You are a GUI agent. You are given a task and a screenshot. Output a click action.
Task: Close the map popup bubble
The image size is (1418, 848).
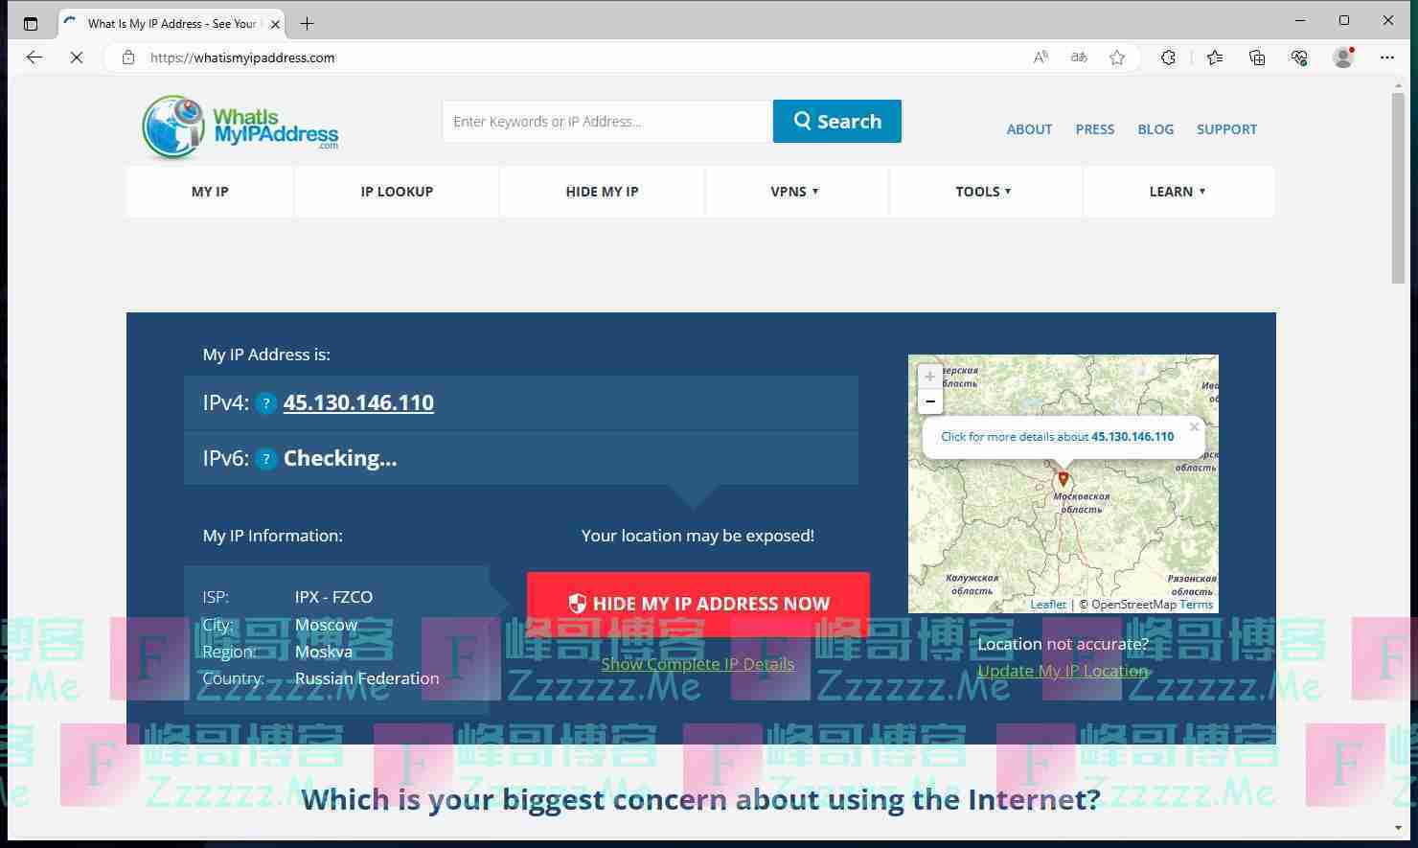(1194, 426)
